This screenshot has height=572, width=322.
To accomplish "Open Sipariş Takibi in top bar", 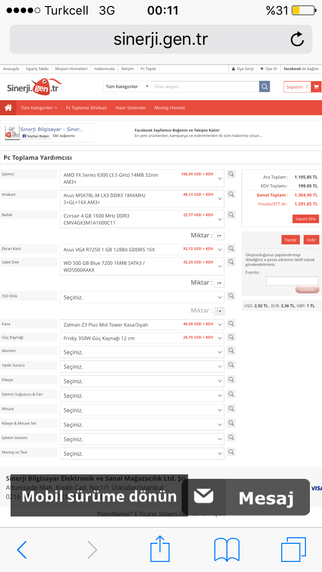I will 37,68.
